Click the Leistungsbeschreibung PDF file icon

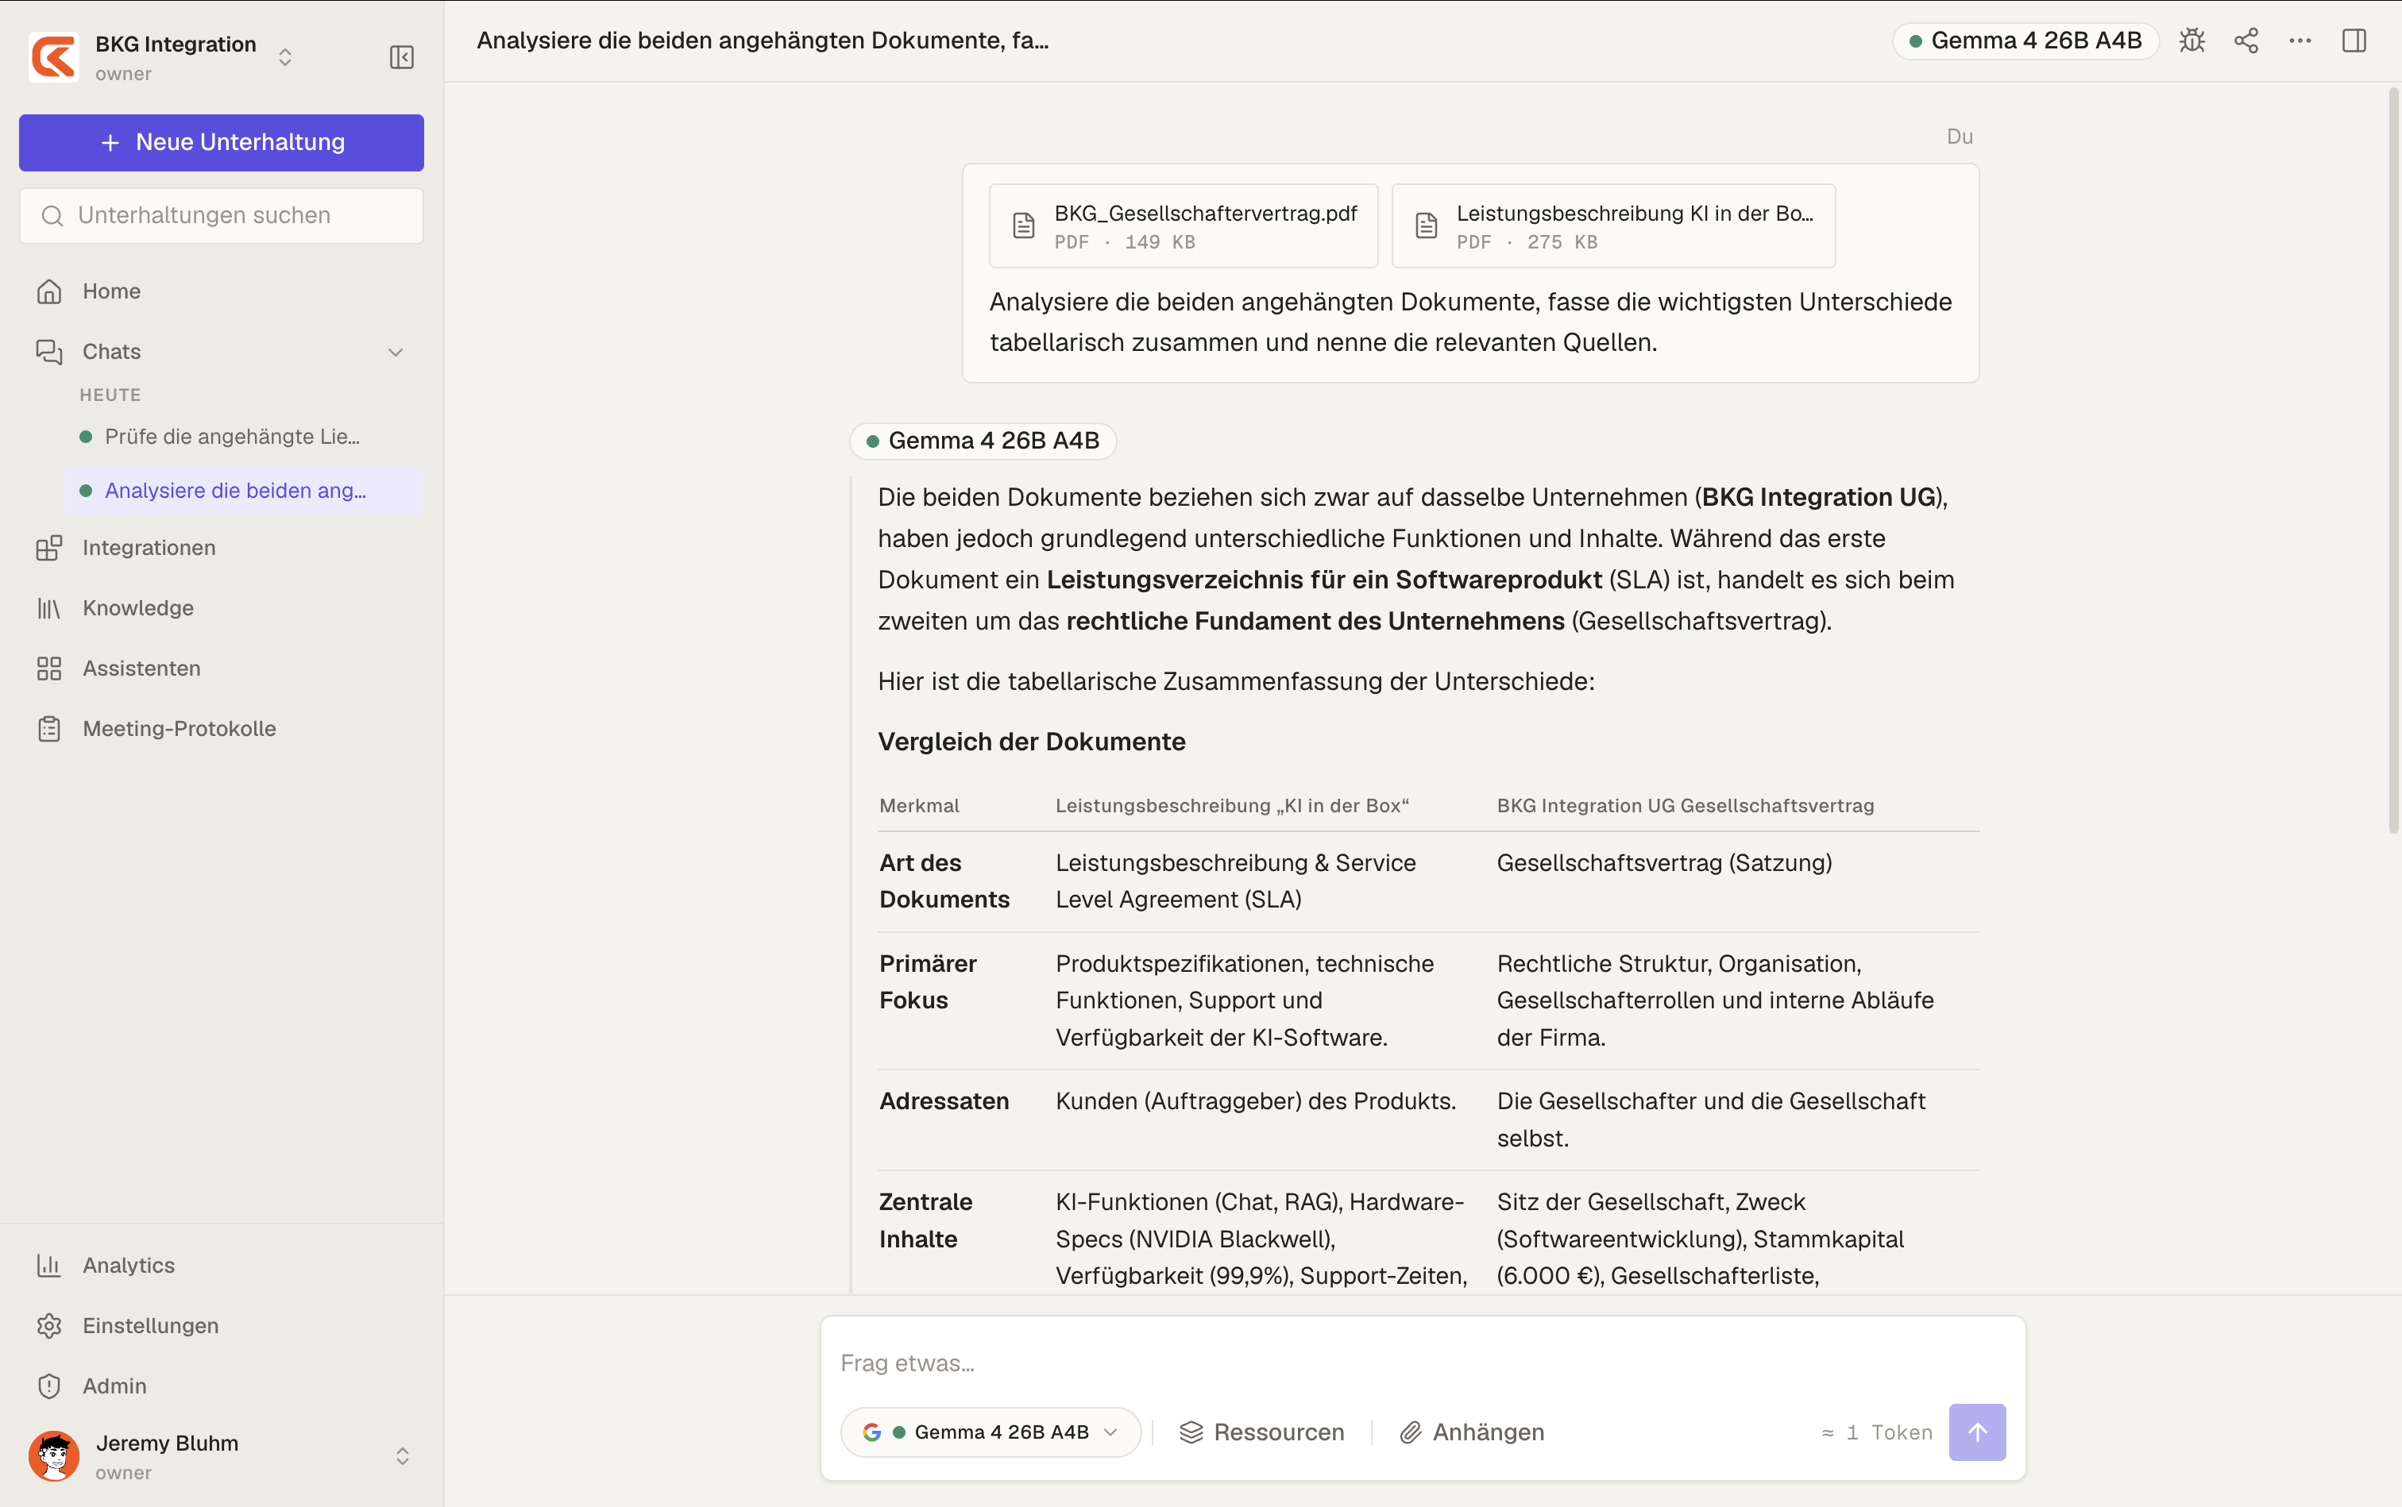click(1427, 225)
